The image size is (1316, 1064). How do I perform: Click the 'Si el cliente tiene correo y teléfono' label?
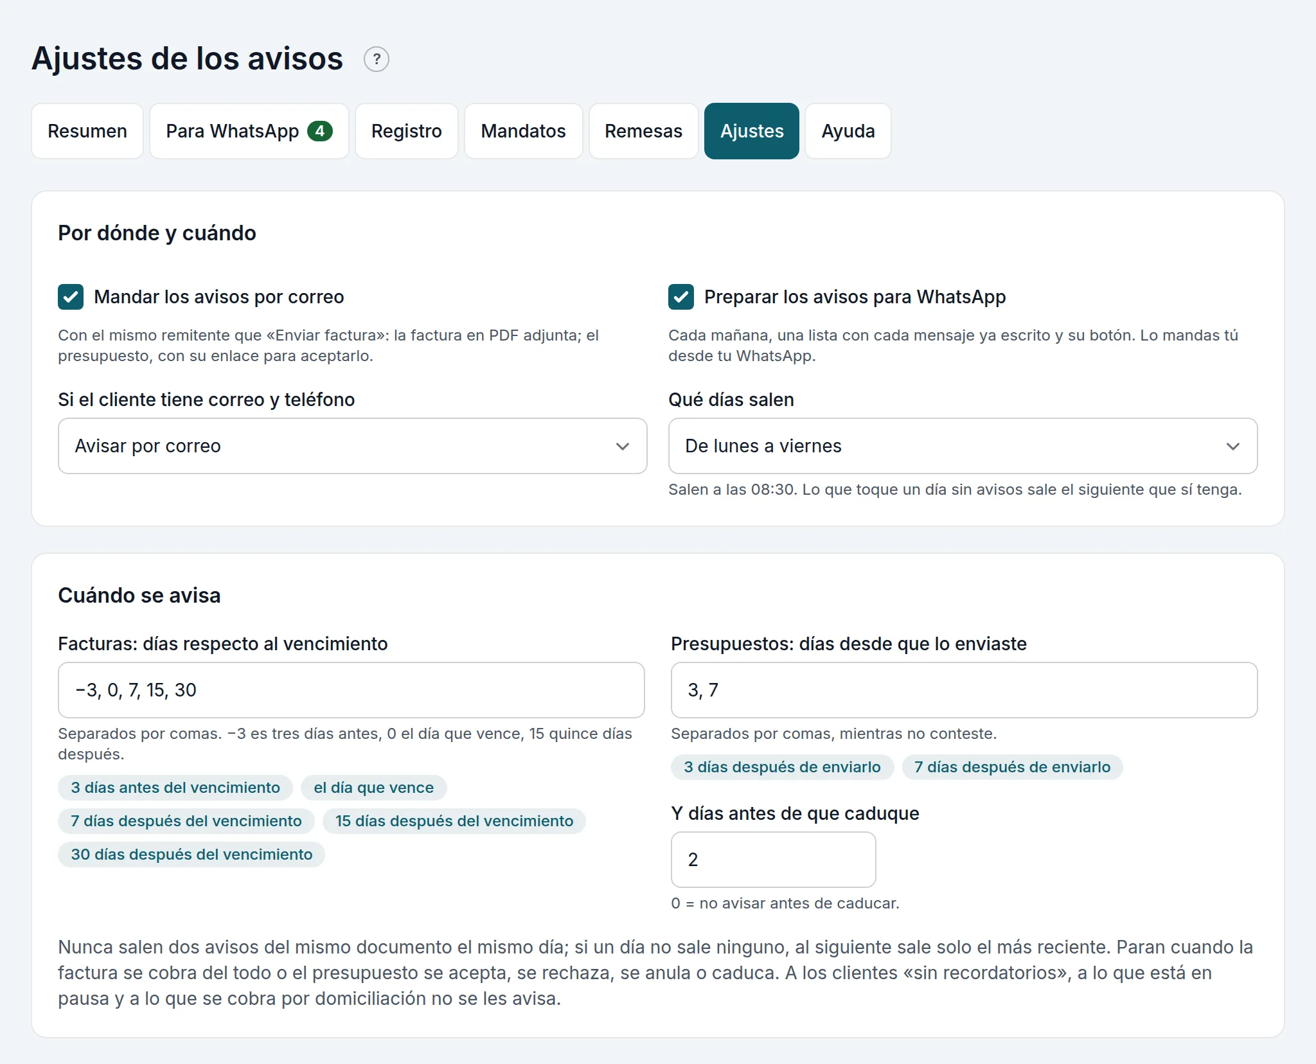(x=206, y=400)
